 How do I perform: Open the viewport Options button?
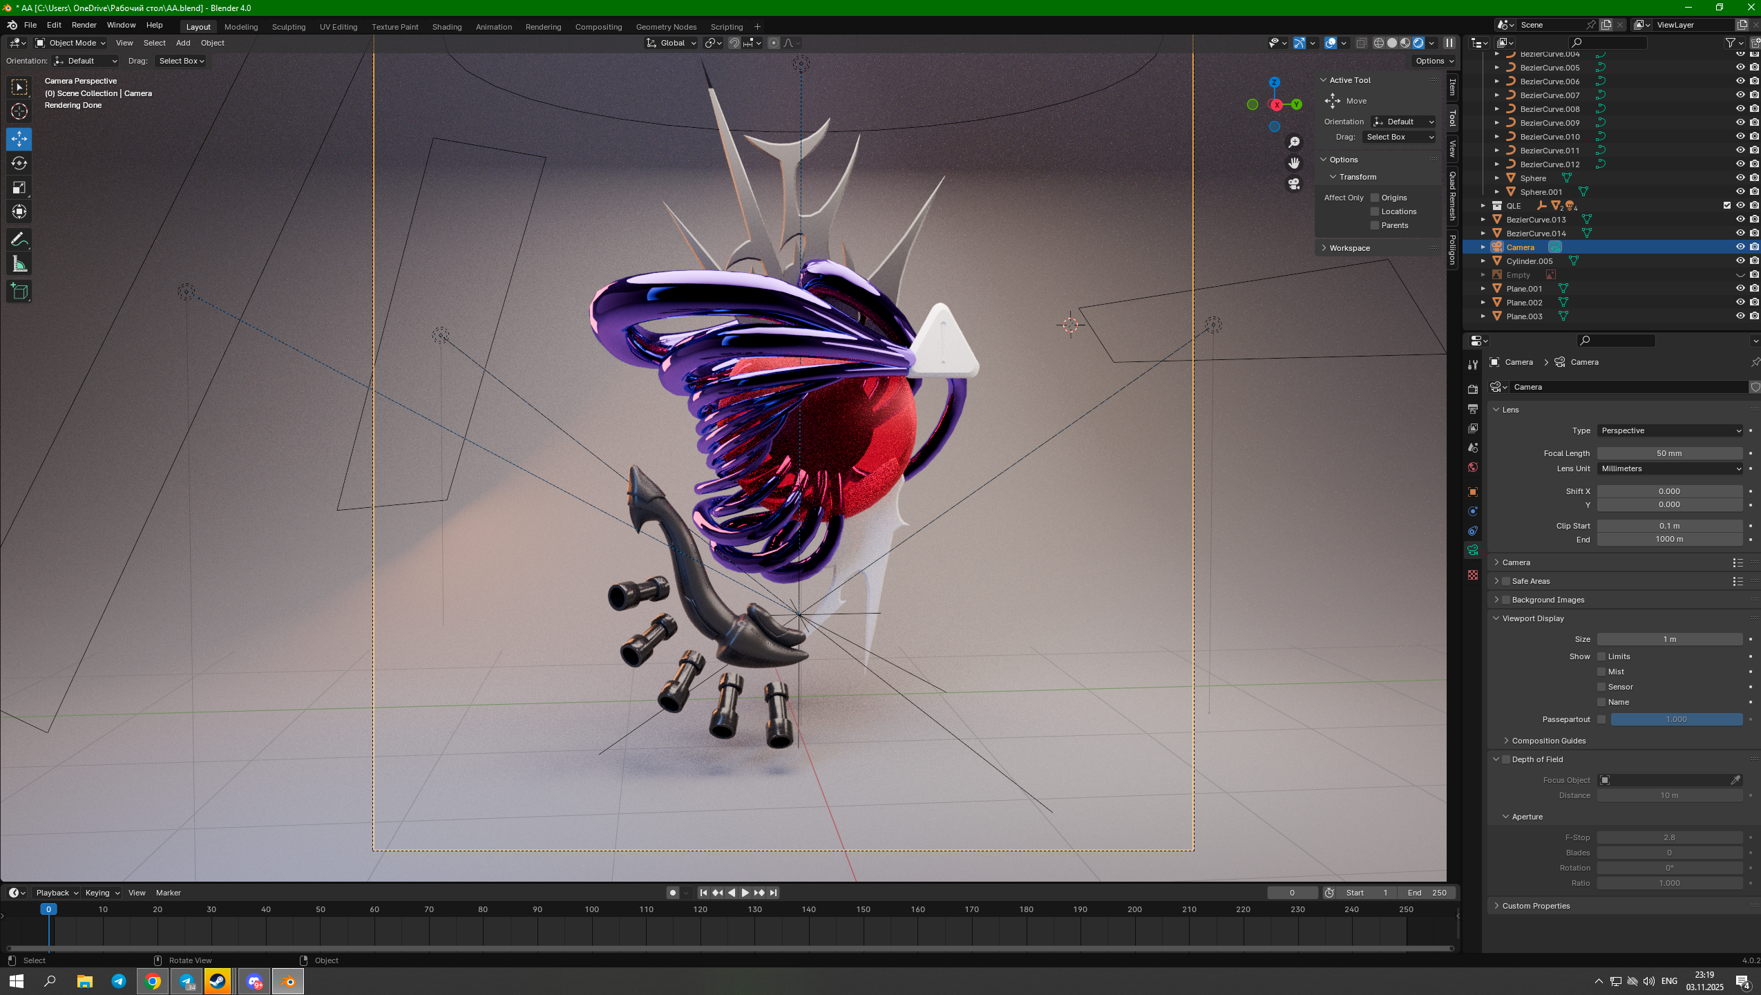1434,61
